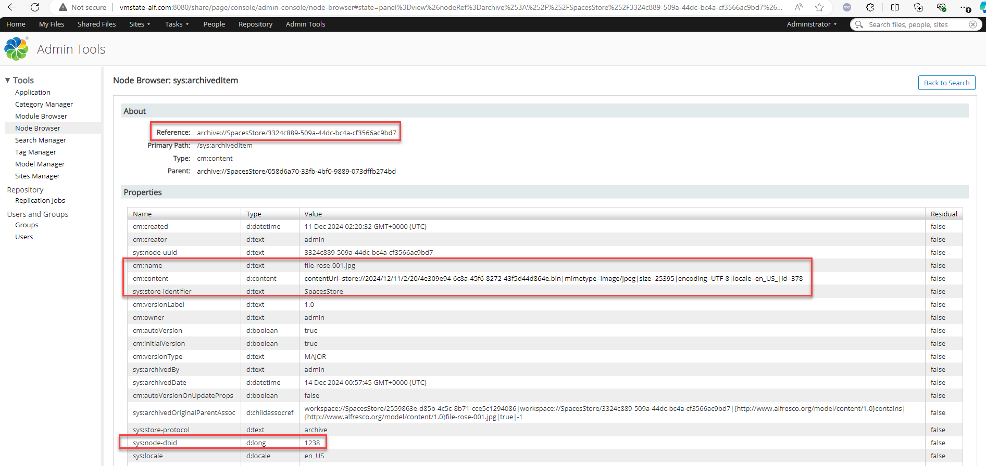Click the sys:locale en_US value

pyautogui.click(x=314, y=456)
